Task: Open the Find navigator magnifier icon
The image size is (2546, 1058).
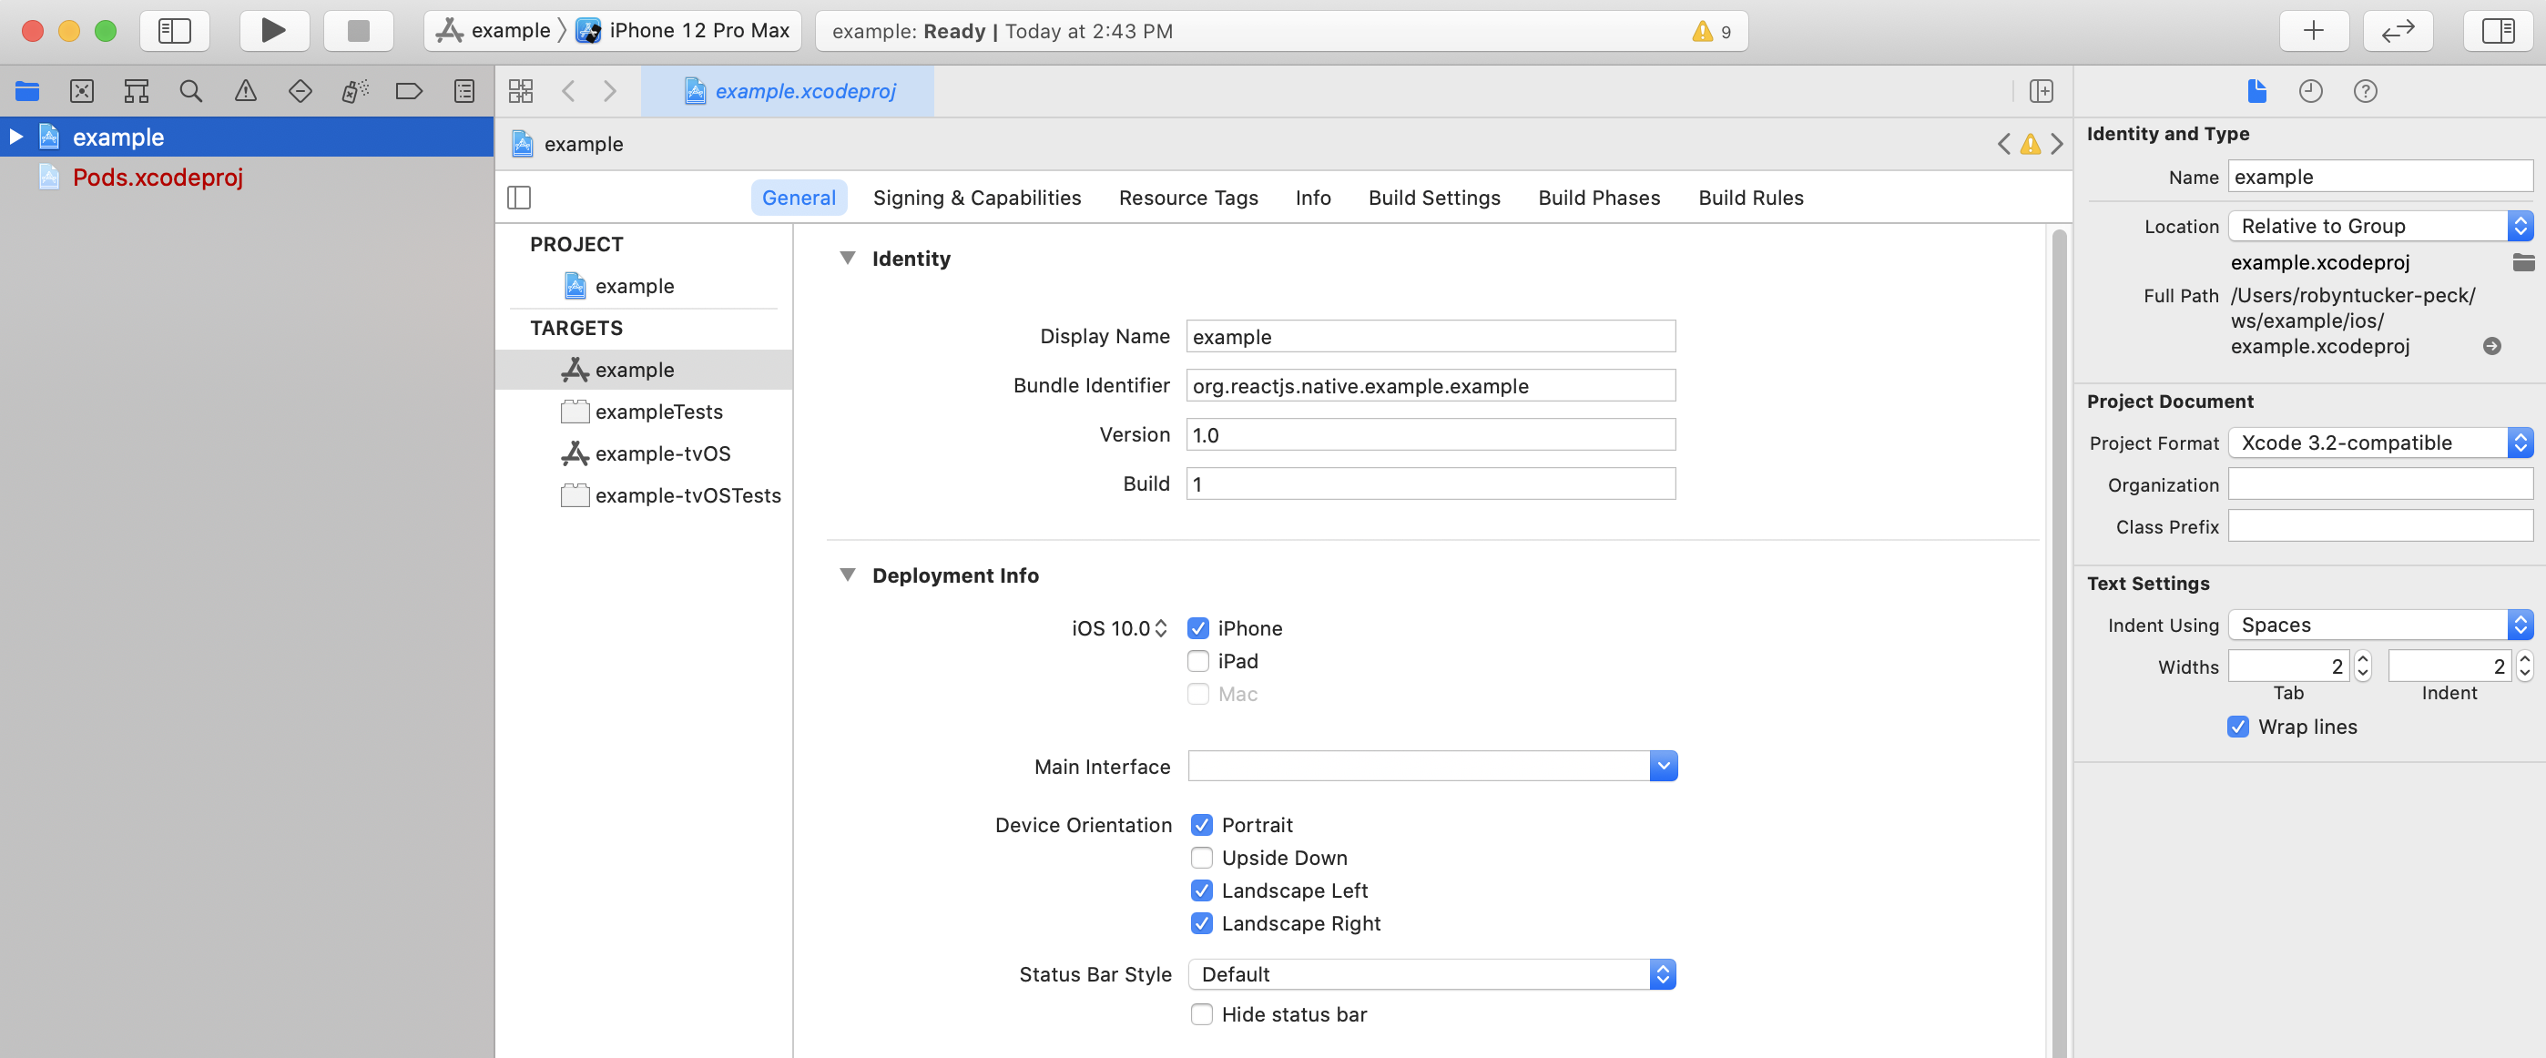Action: pos(190,92)
